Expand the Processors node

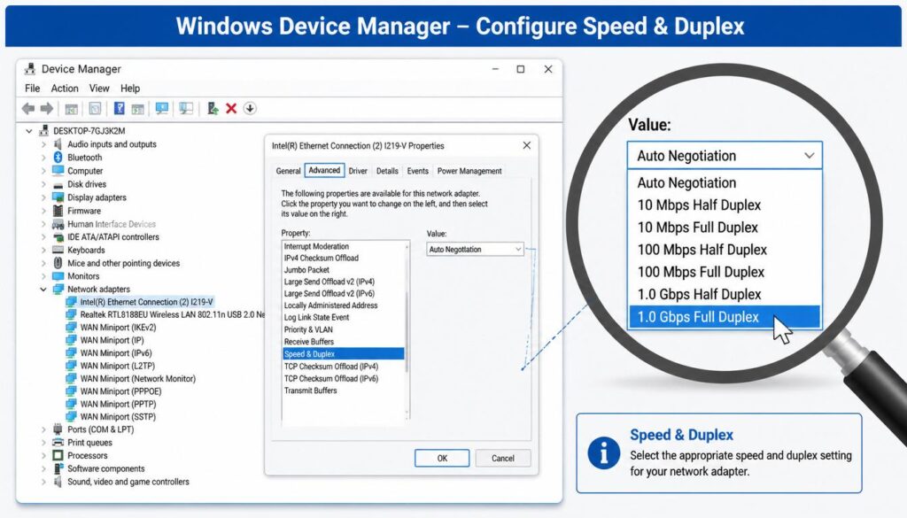(43, 455)
